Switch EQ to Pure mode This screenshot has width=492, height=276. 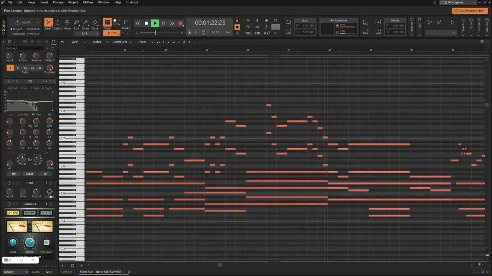point(24,88)
